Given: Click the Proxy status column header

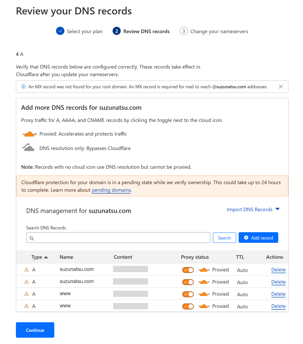Looking at the screenshot, I should click(x=195, y=257).
